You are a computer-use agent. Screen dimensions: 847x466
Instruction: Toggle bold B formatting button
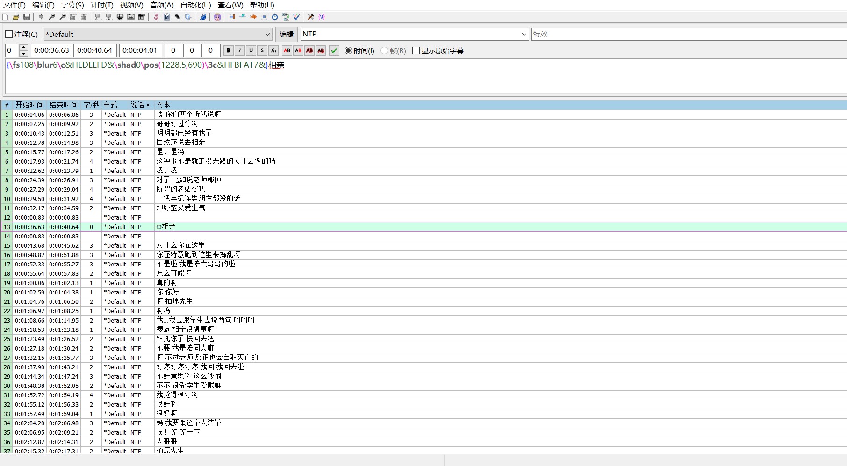229,50
